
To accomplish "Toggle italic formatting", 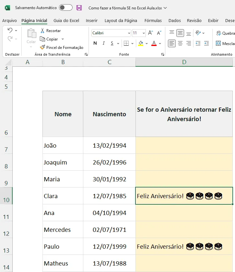I will [104, 43].
